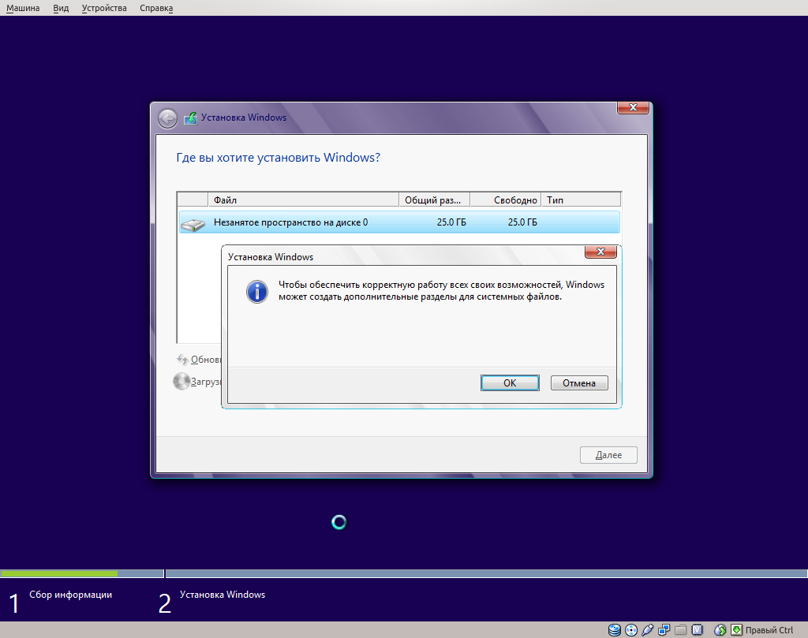Click the Далее button

click(608, 454)
